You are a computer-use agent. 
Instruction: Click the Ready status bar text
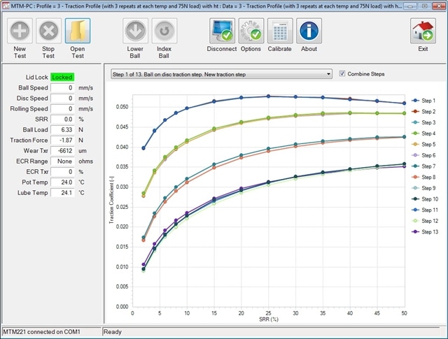(x=113, y=332)
